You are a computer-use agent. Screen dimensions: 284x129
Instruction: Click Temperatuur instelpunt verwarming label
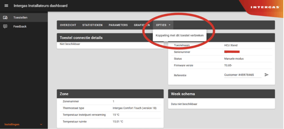click(x=84, y=115)
